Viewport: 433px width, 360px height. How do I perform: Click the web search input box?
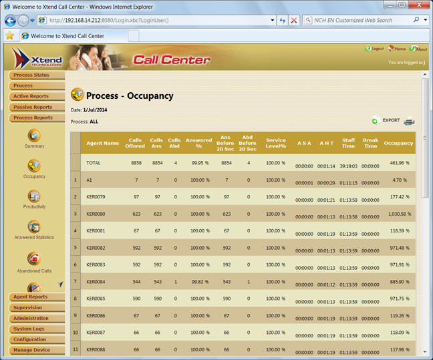362,20
